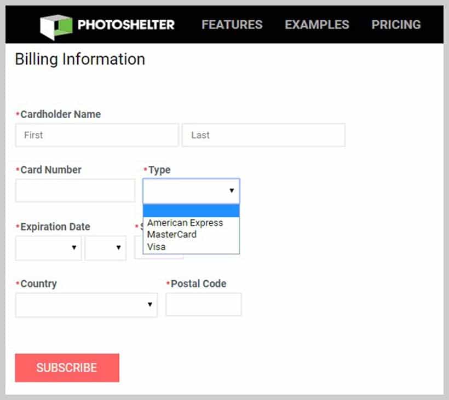Open the Country selection dropdown
This screenshot has width=449, height=400.
click(86, 305)
